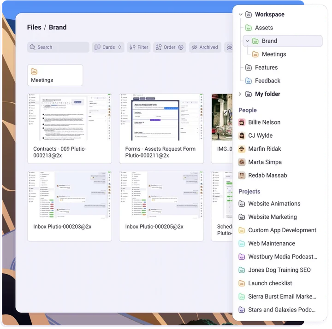
Task: Expand the My folder tree node
Action: (240, 94)
